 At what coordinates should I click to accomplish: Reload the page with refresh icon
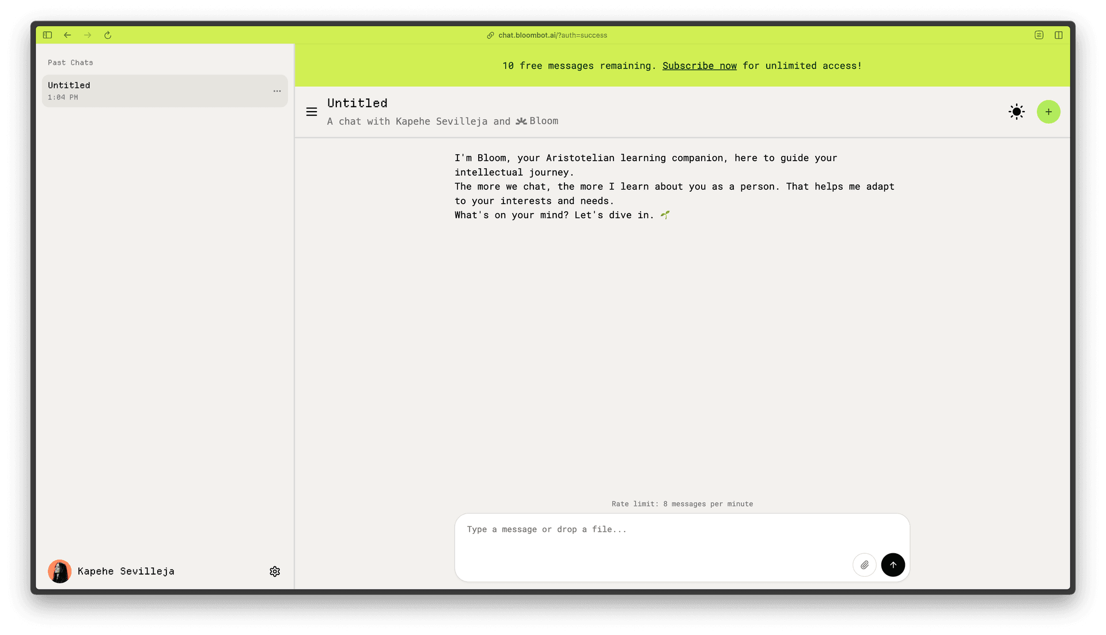[x=108, y=35]
